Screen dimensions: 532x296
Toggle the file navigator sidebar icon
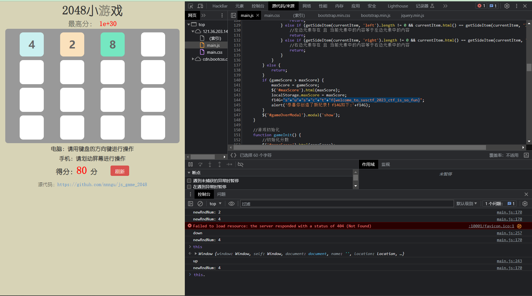pos(233,16)
